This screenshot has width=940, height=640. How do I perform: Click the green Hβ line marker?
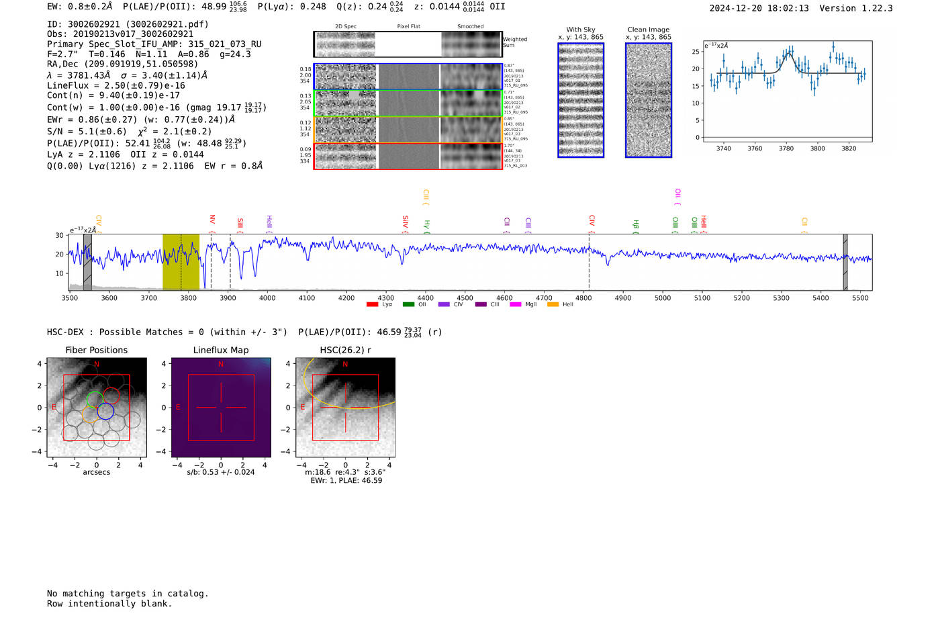pos(636,226)
